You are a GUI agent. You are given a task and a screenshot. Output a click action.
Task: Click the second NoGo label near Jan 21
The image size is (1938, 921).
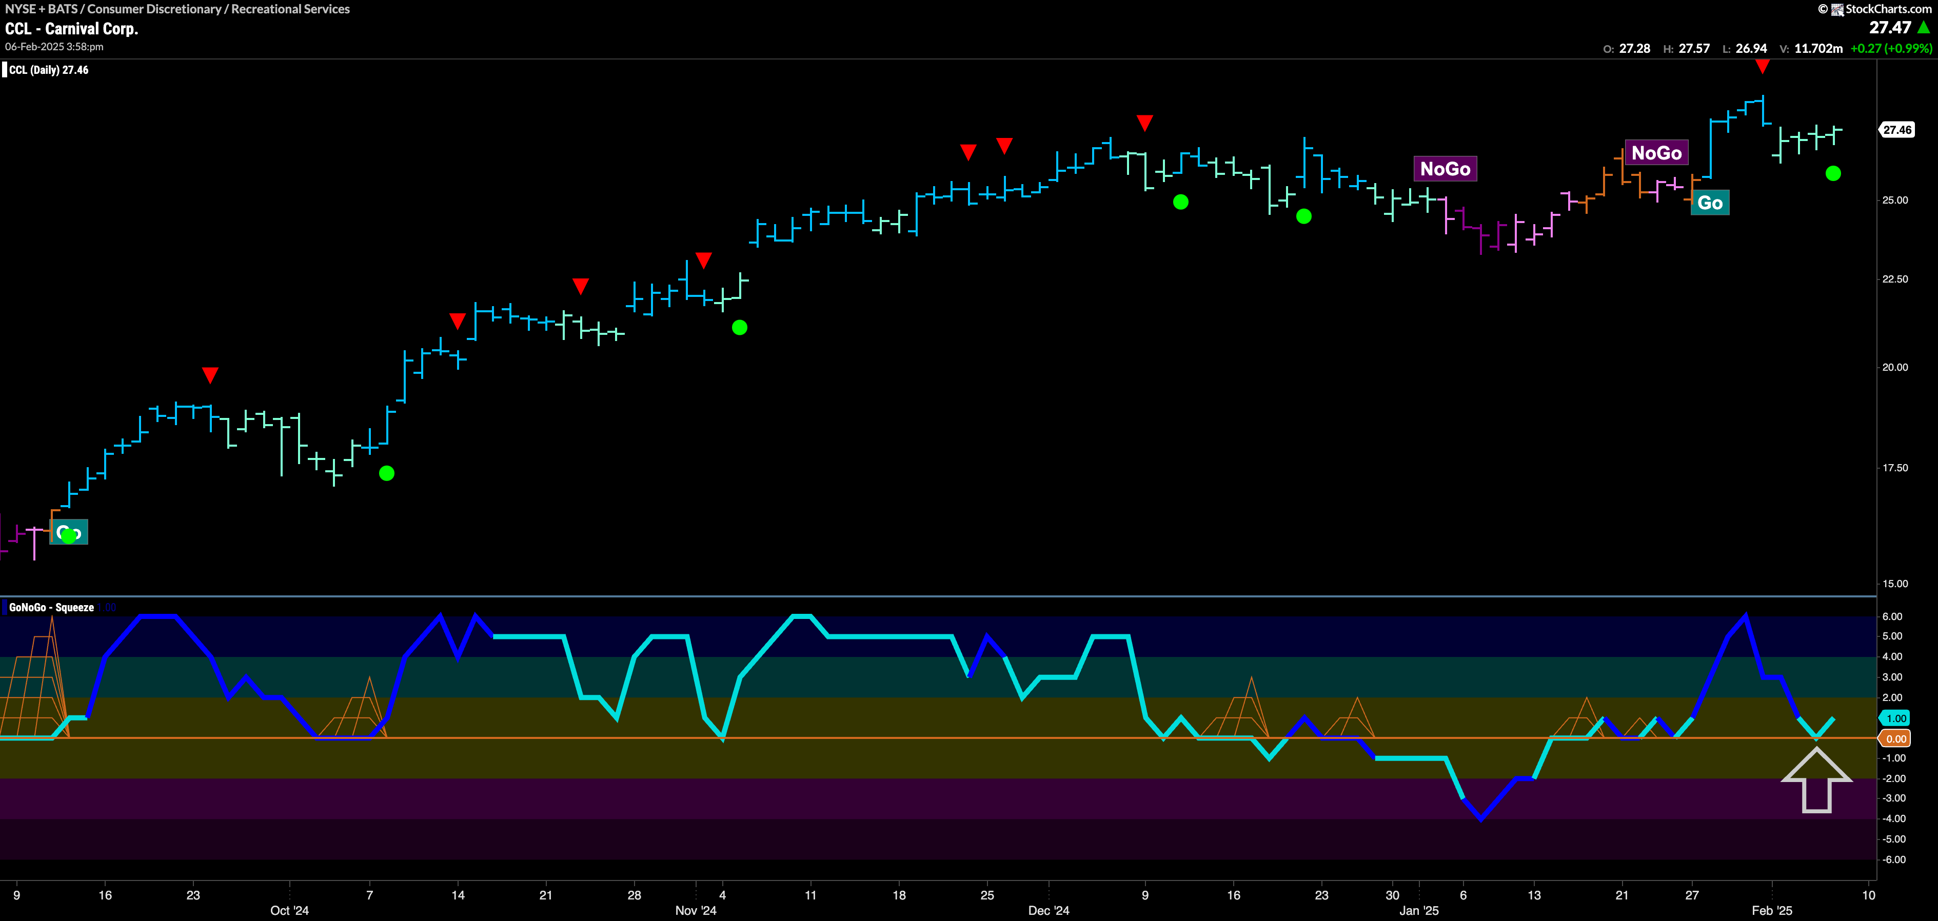1656,153
